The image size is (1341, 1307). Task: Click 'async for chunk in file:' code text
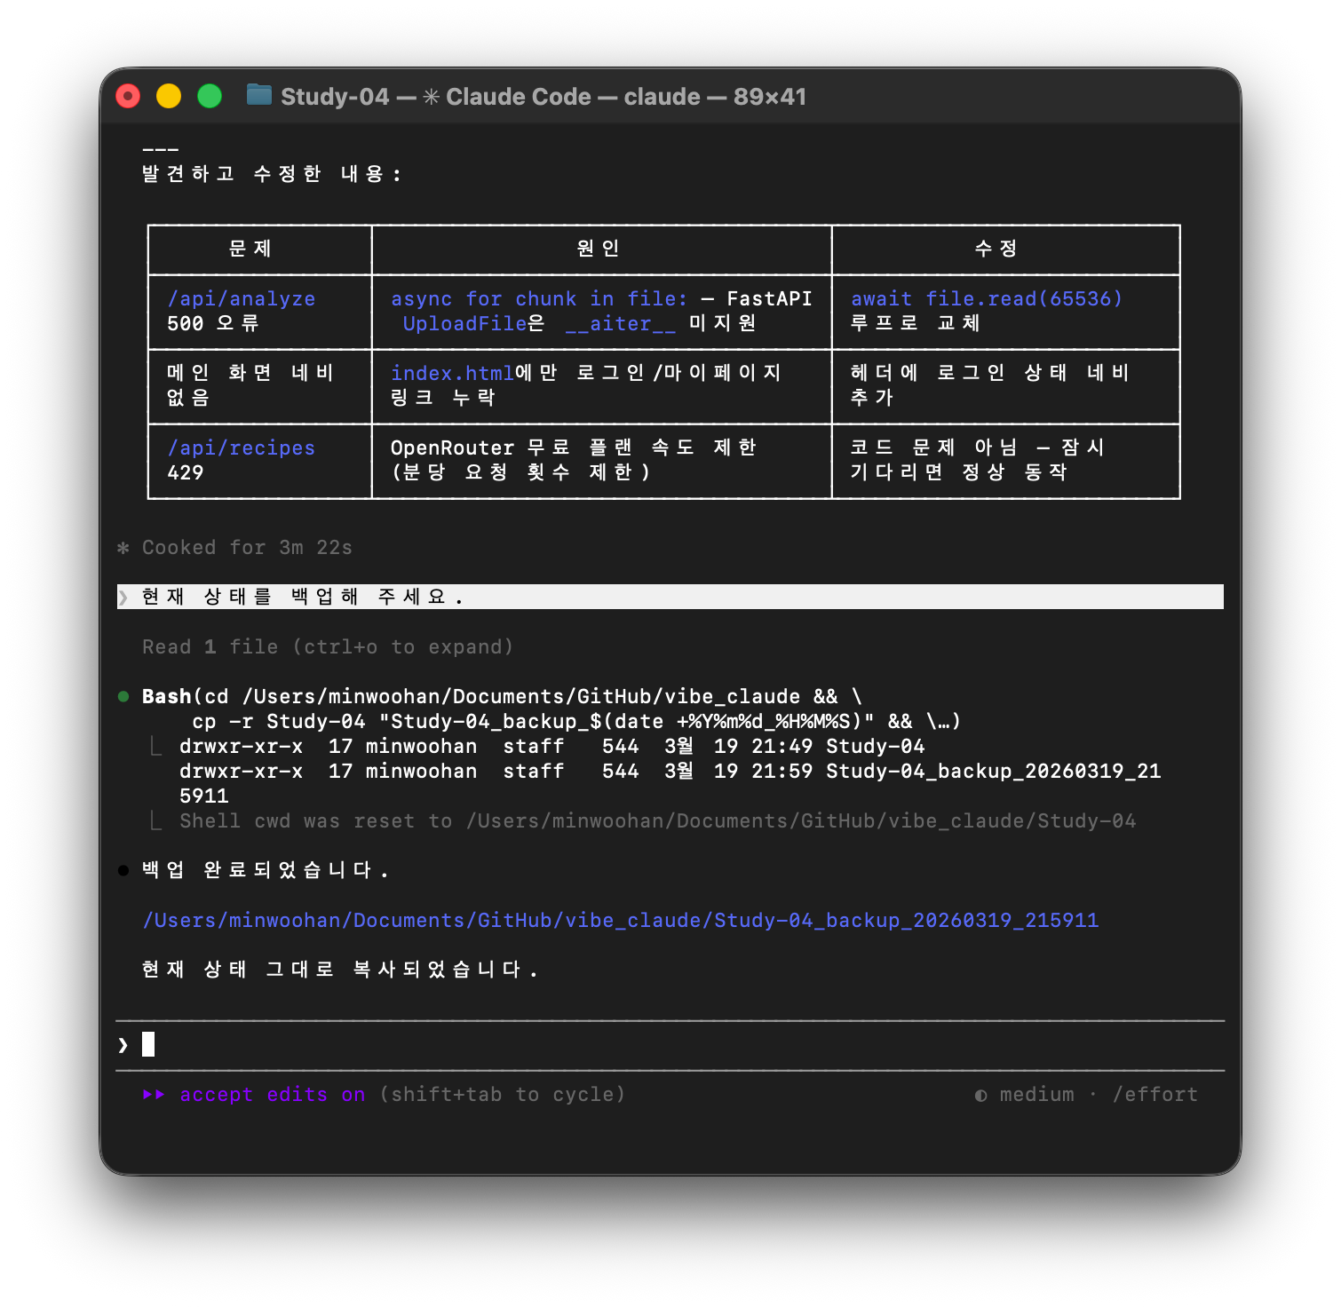(540, 299)
